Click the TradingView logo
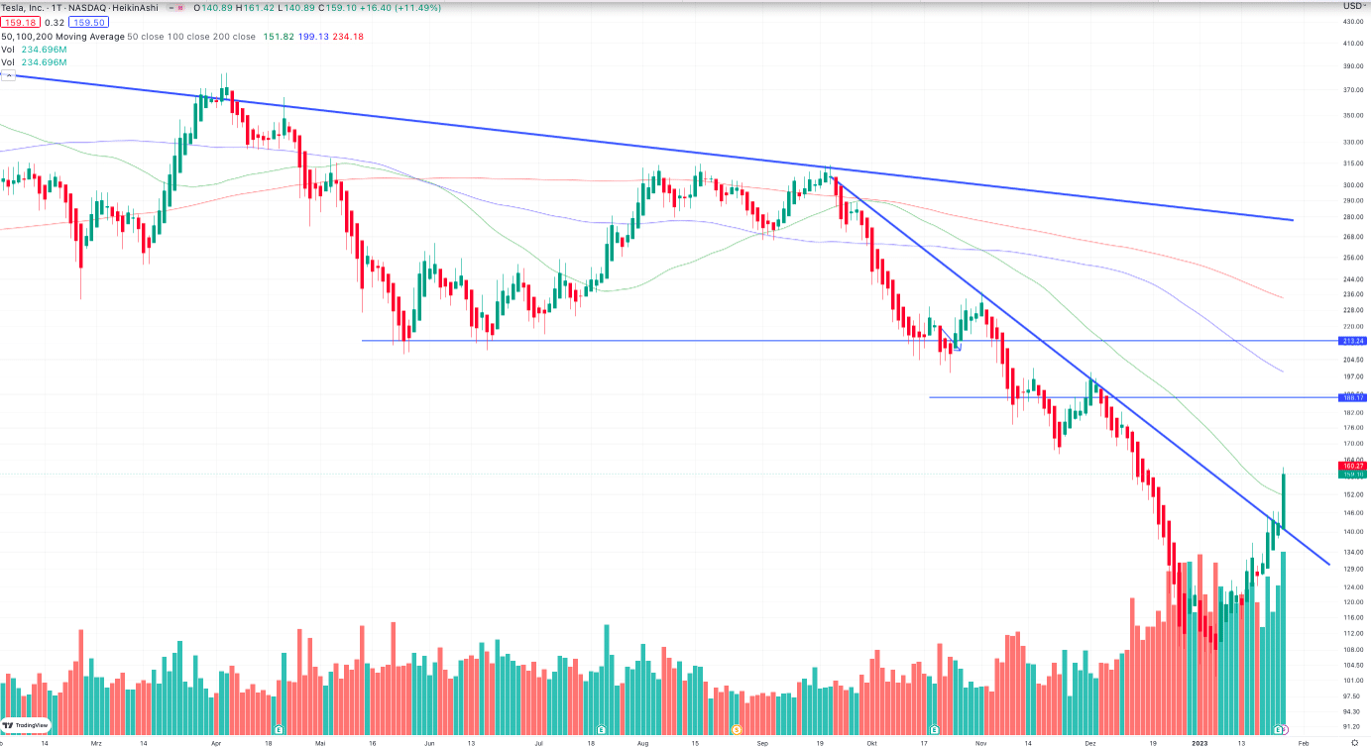The image size is (1371, 749). point(27,724)
